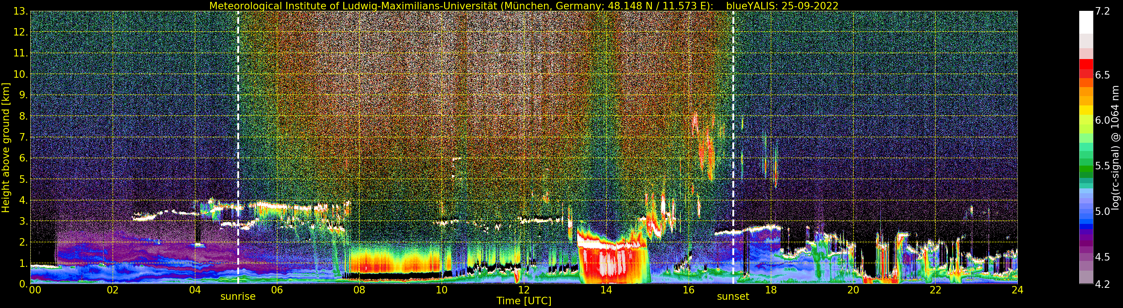Image resolution: width=1123 pixels, height=308 pixels.
Task: Click the height axis tick '1.'
Action: (x=24, y=263)
